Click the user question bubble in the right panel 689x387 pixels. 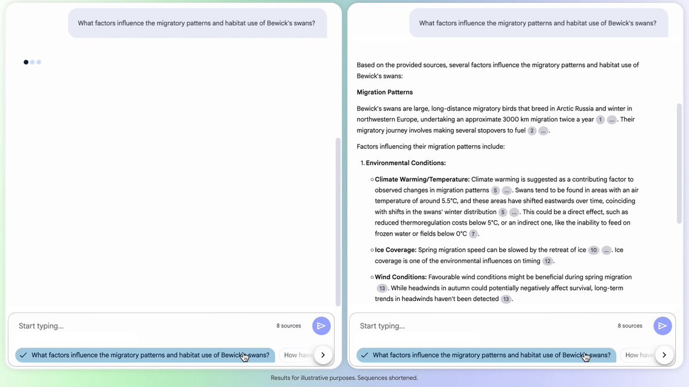point(539,24)
